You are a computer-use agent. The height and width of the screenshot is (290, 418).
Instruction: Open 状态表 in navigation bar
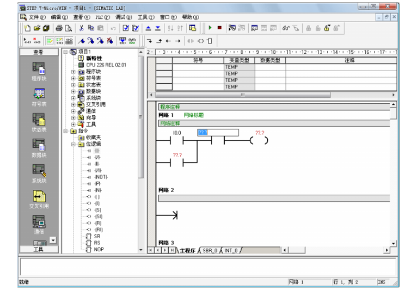tap(39, 122)
